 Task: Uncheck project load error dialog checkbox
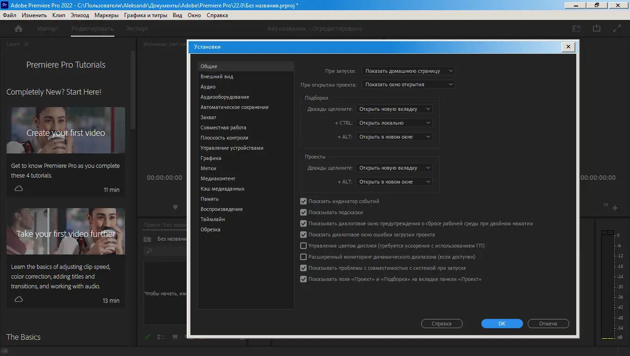(303, 235)
